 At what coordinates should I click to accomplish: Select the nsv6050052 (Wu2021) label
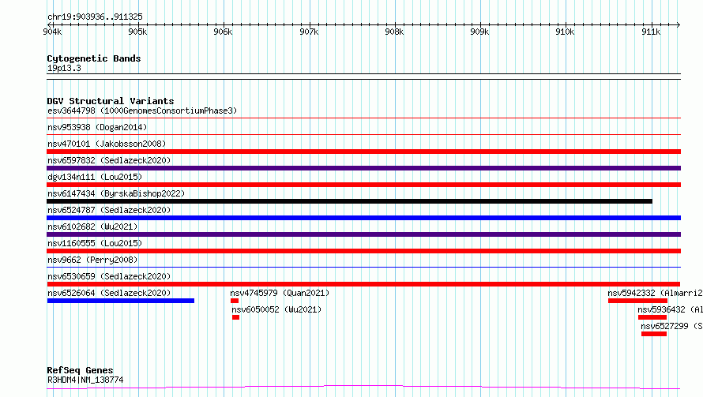tap(276, 309)
